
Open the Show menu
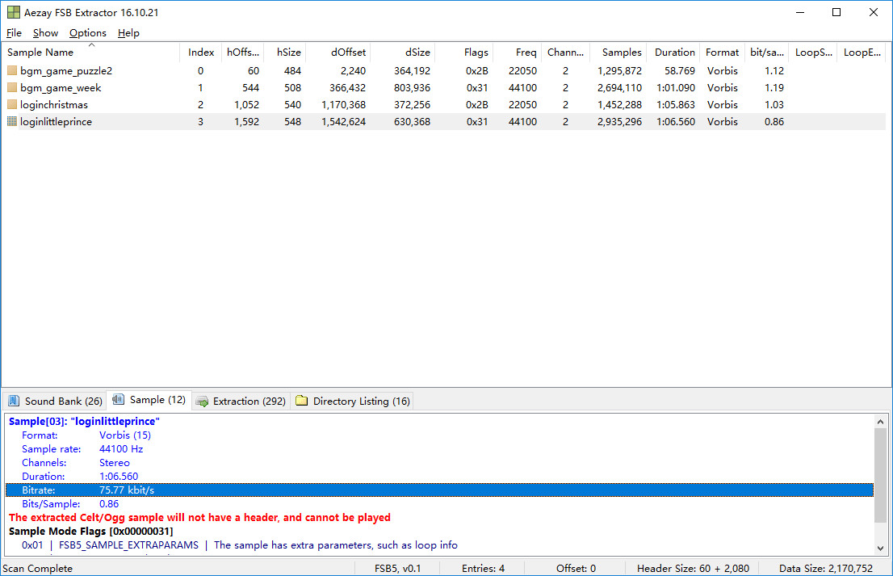[x=45, y=33]
